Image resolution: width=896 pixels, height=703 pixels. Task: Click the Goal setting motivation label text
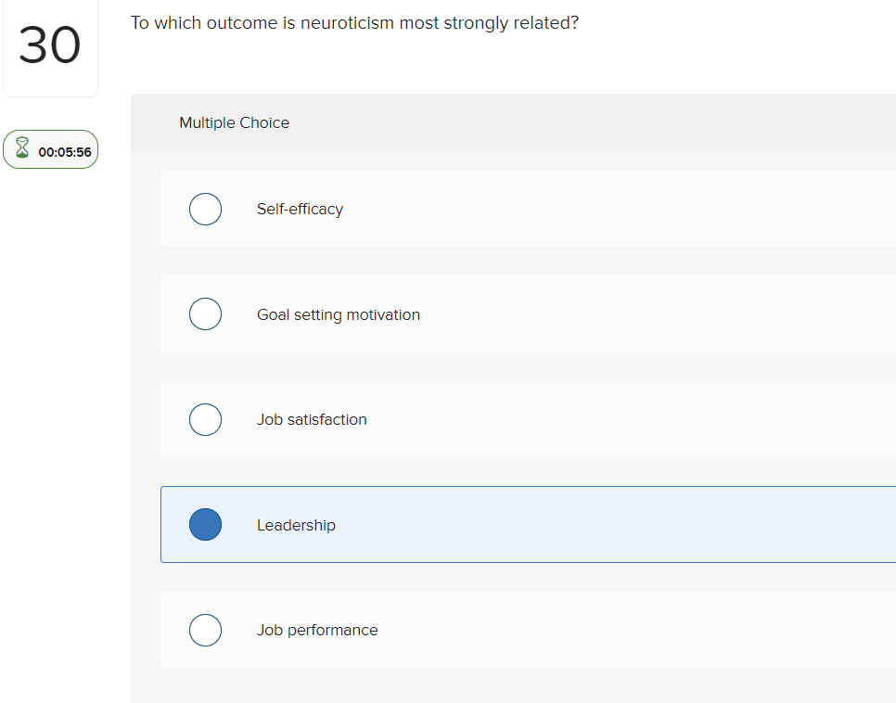[x=338, y=313]
